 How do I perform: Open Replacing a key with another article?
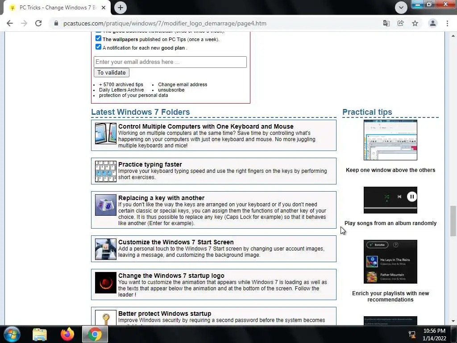point(161,198)
